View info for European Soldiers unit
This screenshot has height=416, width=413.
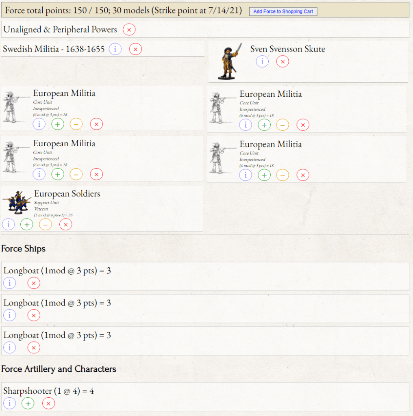coord(9,224)
